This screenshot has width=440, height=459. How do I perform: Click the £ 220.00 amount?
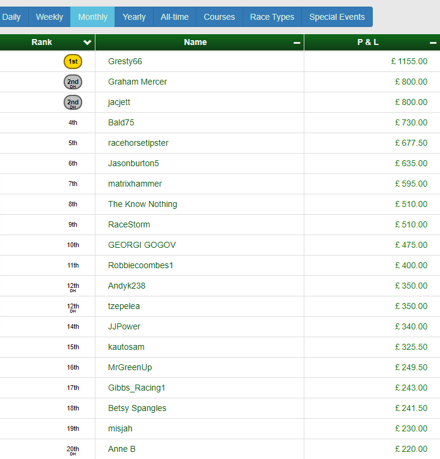pos(411,449)
